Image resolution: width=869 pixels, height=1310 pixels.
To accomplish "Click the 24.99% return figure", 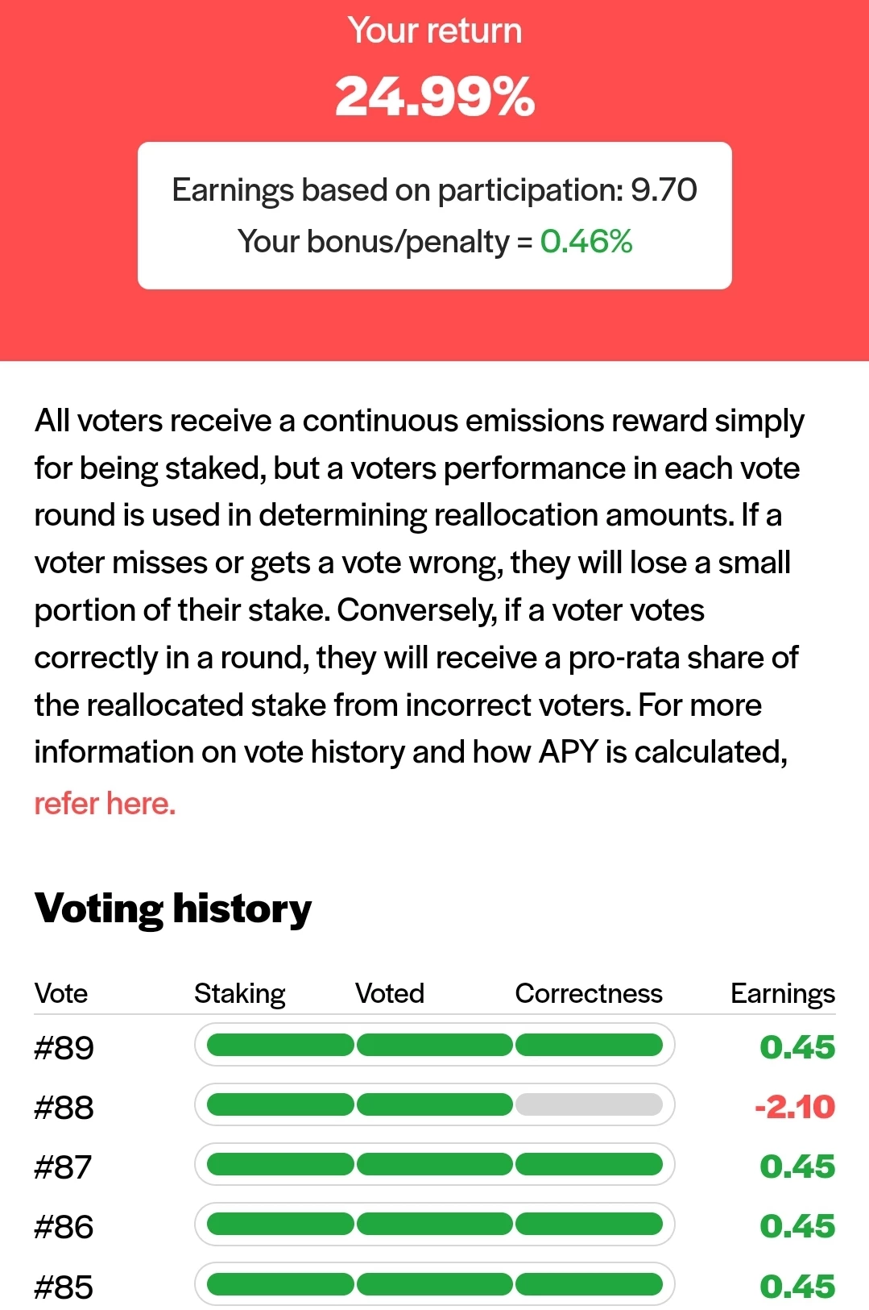I will coord(435,97).
